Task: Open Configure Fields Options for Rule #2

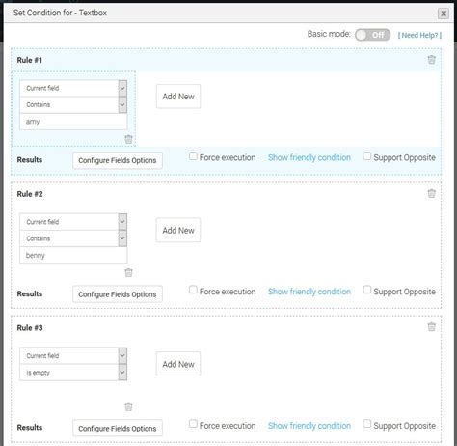Action: coord(118,294)
